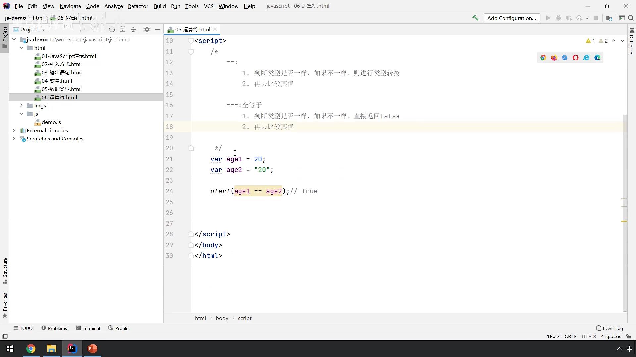Viewport: 636px width, 357px height.
Task: Click the Select Opened File icon
Action: click(x=112, y=29)
